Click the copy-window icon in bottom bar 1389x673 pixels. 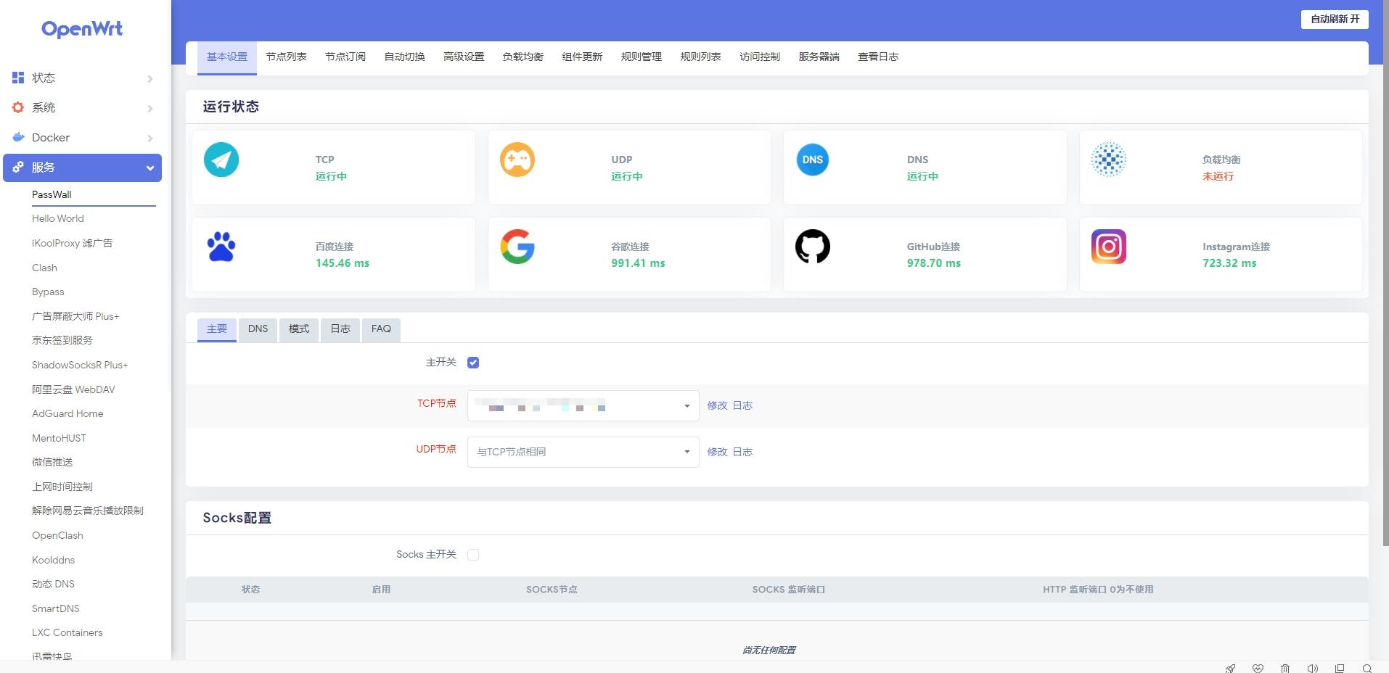pyautogui.click(x=1340, y=668)
